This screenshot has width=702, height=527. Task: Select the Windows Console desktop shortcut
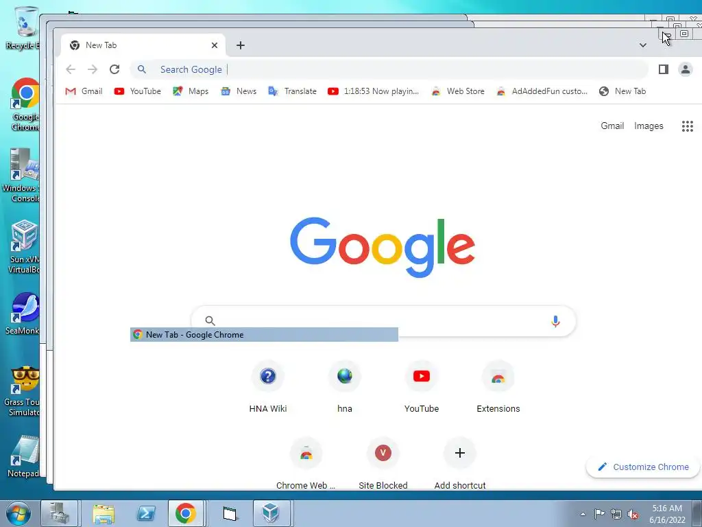click(21, 176)
